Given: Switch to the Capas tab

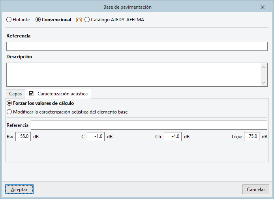Looking at the screenshot, I should pos(15,94).
